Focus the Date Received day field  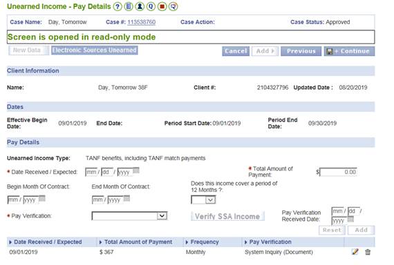pos(106,172)
